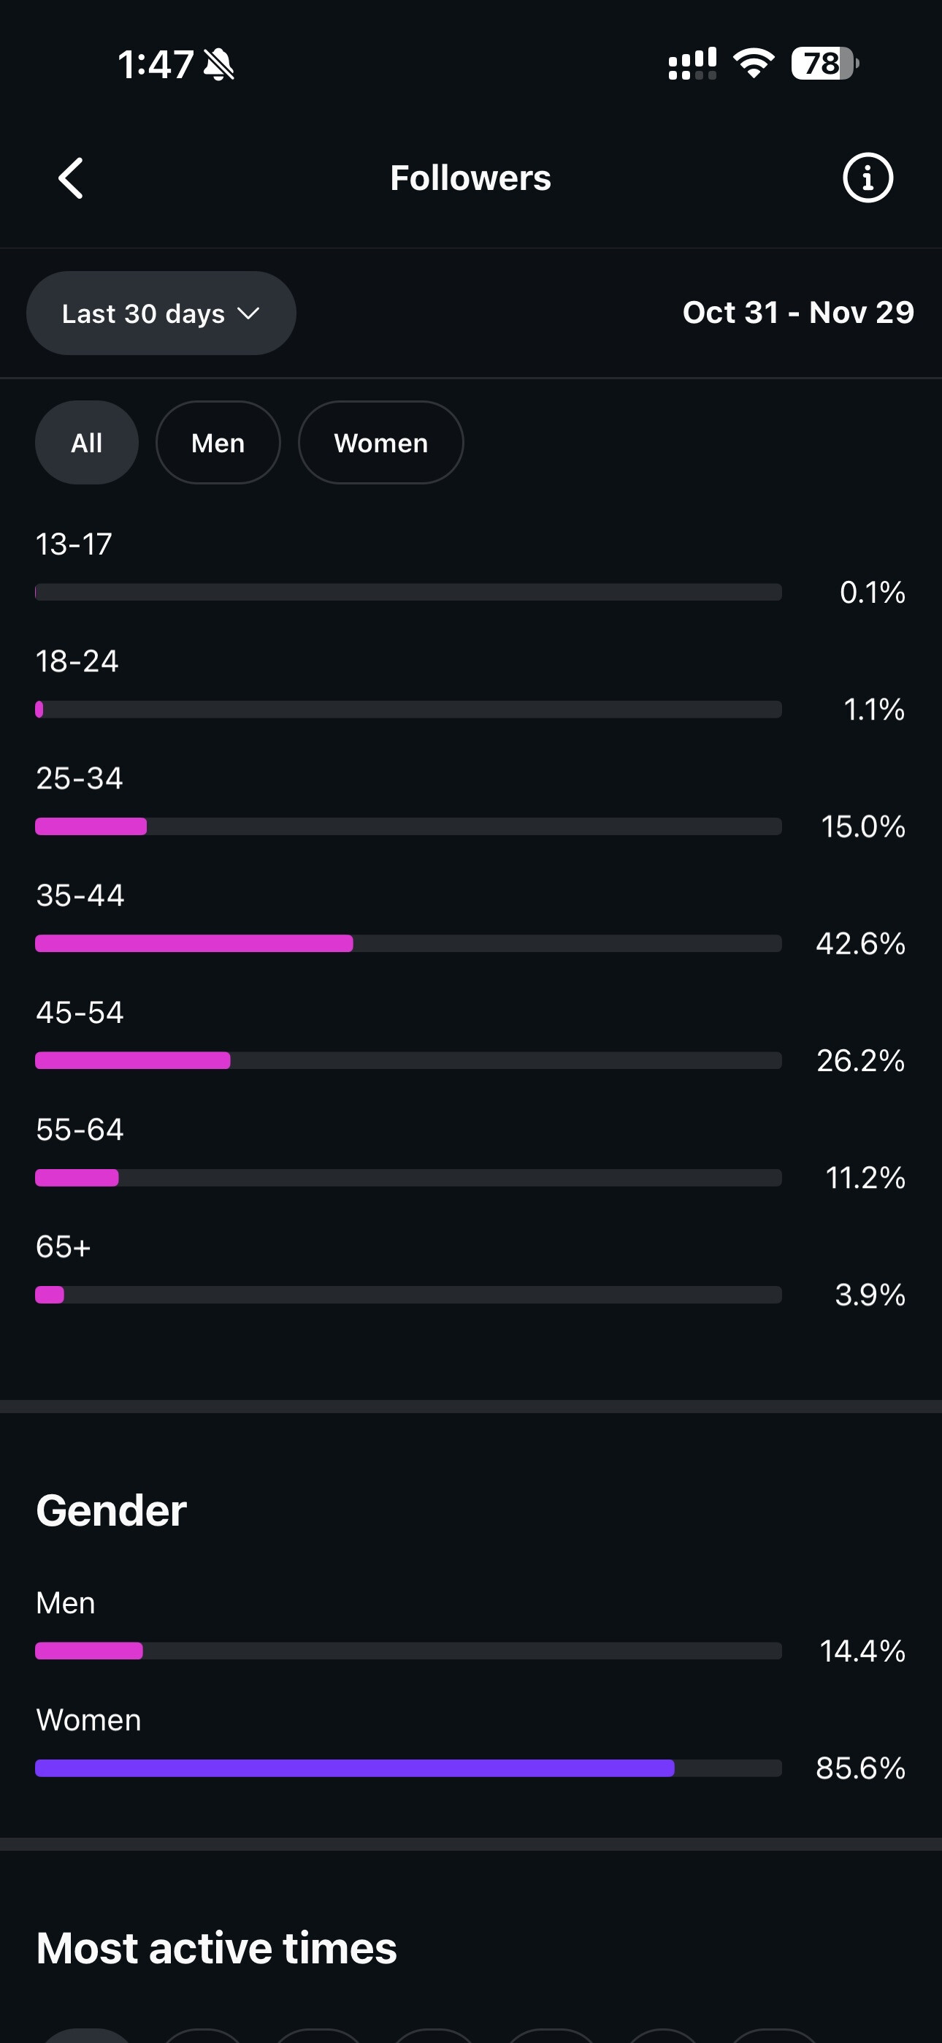Tap the silent mode bell icon
The image size is (942, 2043).
[x=219, y=64]
